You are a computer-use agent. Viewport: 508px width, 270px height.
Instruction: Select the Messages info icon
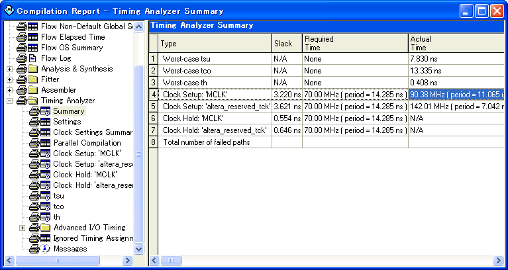click(46, 249)
